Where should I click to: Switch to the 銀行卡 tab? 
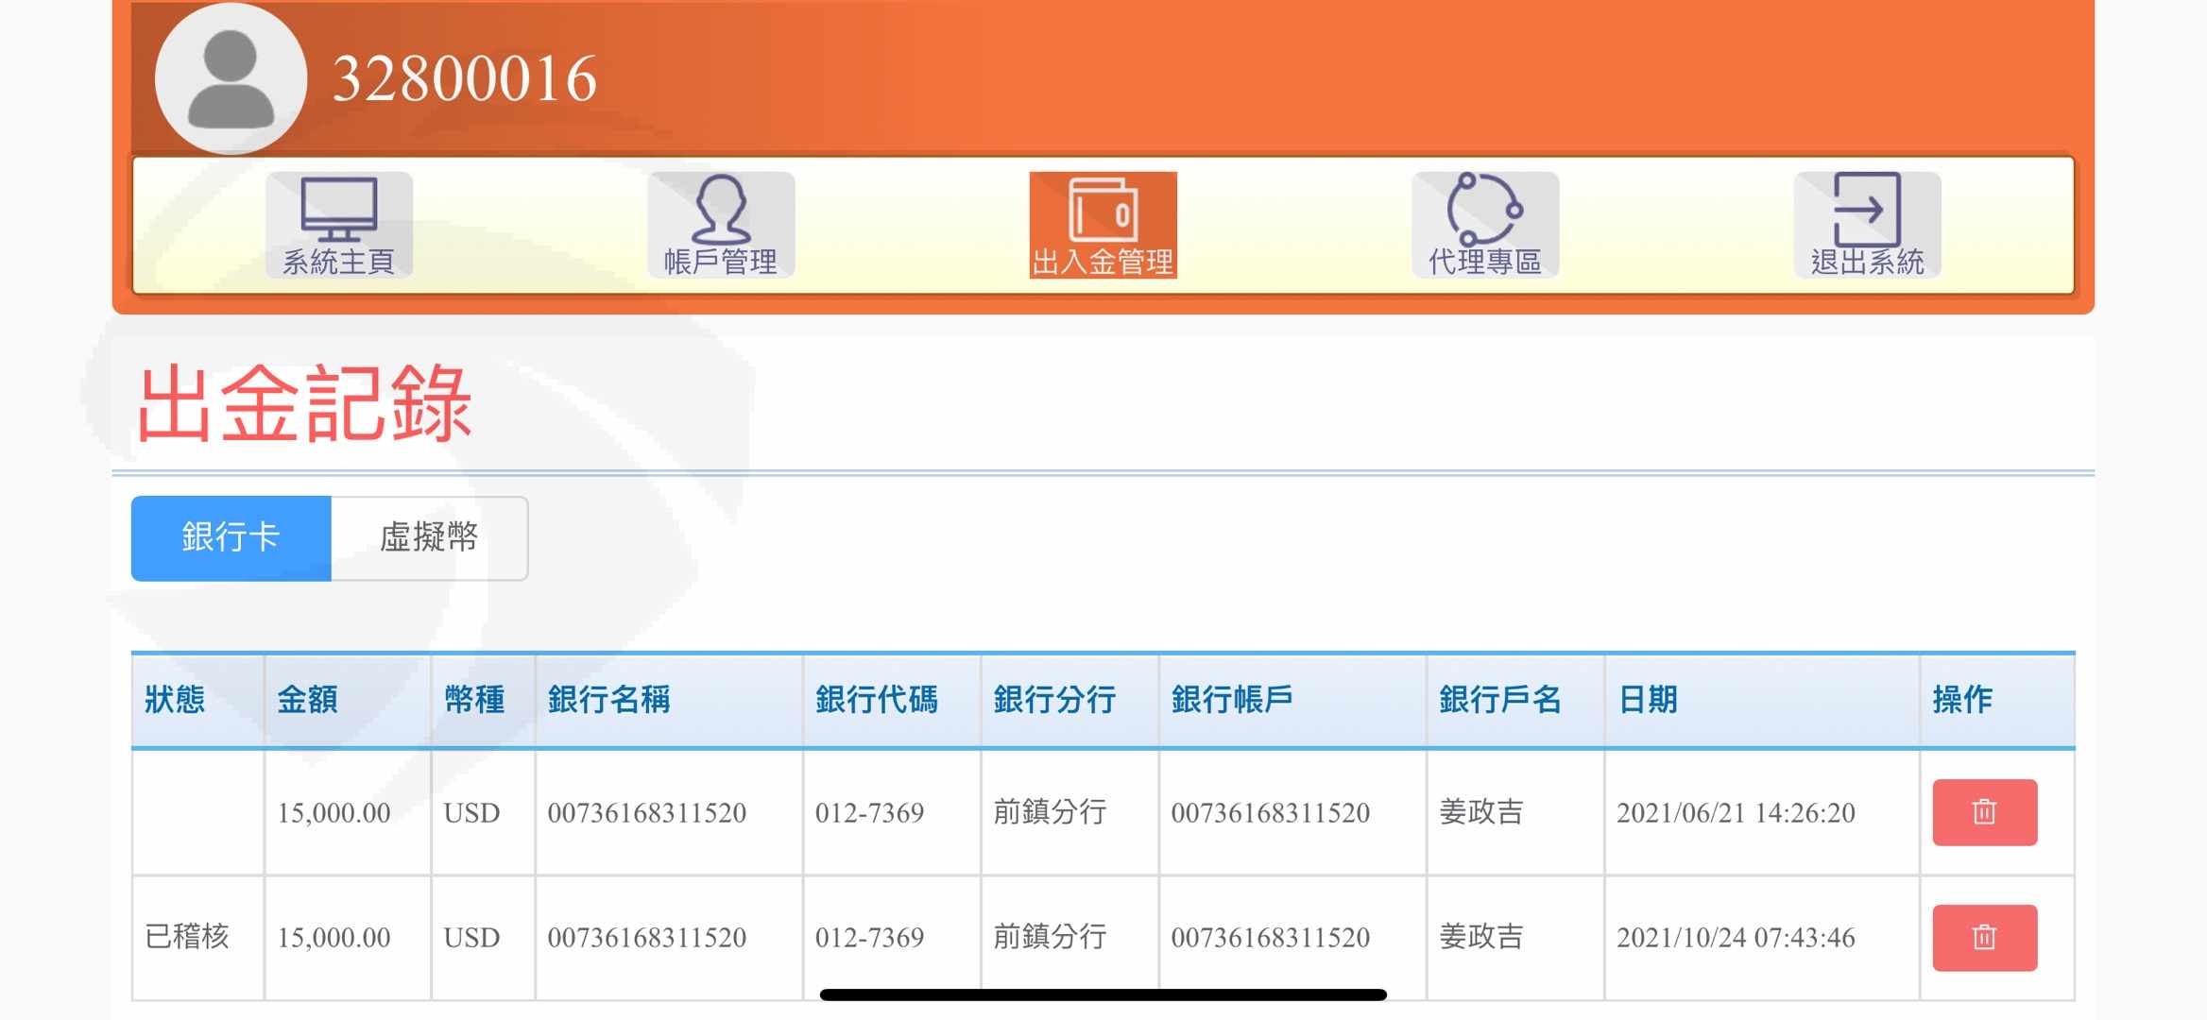coord(231,537)
